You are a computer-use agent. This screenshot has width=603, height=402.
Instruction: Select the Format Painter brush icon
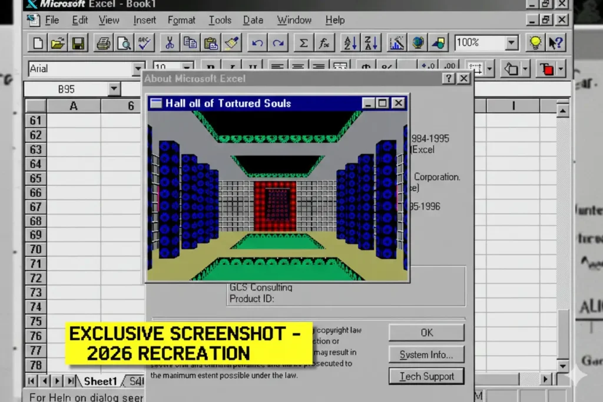(x=231, y=43)
